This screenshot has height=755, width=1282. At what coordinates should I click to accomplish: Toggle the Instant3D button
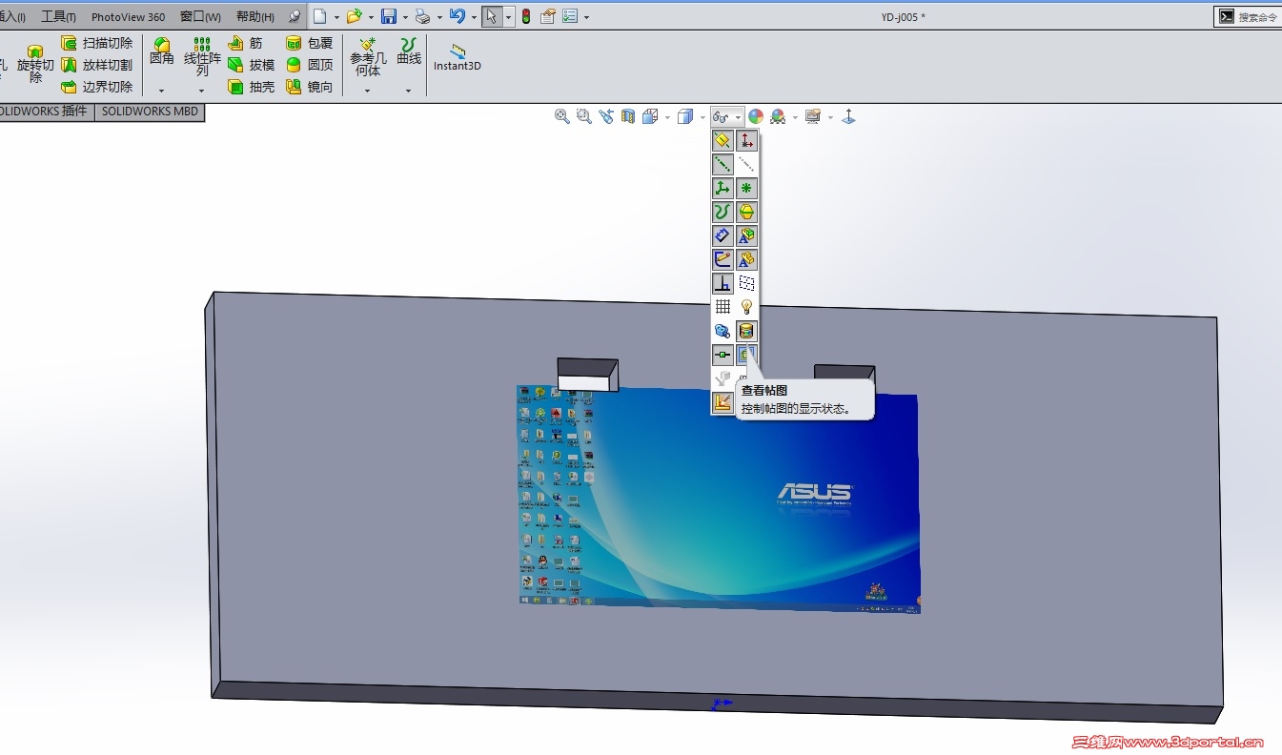tap(458, 57)
